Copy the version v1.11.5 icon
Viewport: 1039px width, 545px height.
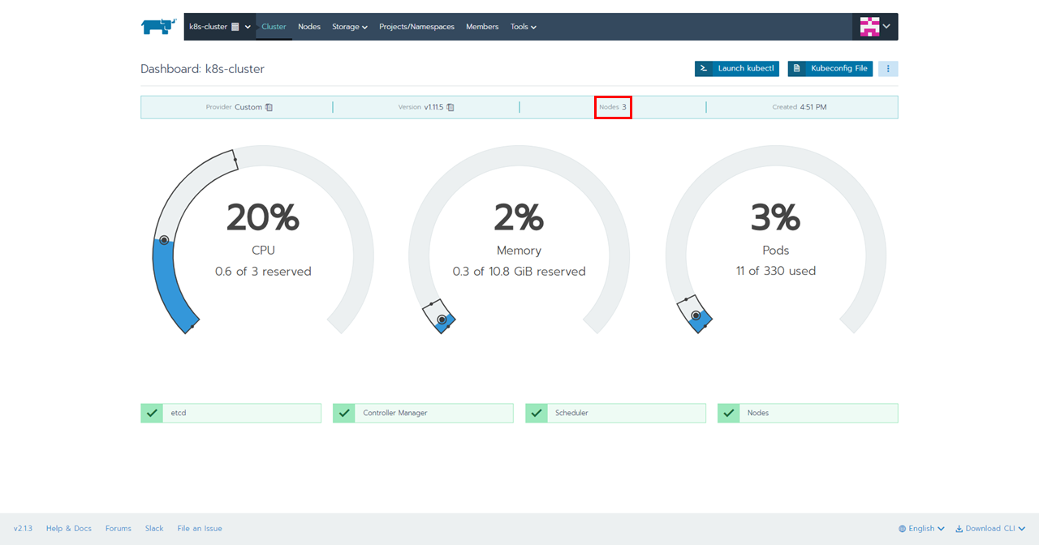pyautogui.click(x=451, y=107)
